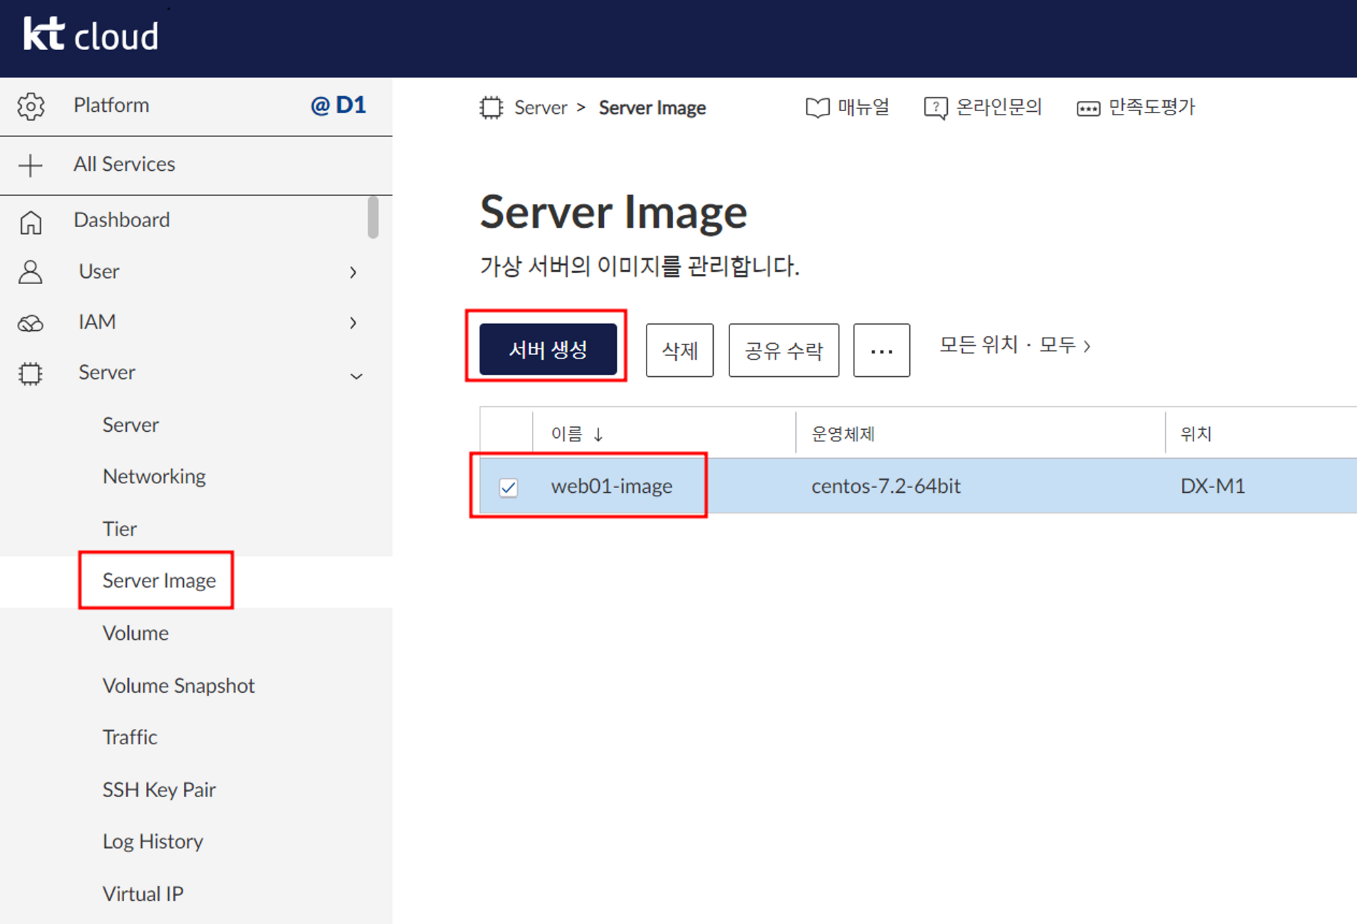Click the All Services plus icon
The width and height of the screenshot is (1357, 924).
coord(31,165)
